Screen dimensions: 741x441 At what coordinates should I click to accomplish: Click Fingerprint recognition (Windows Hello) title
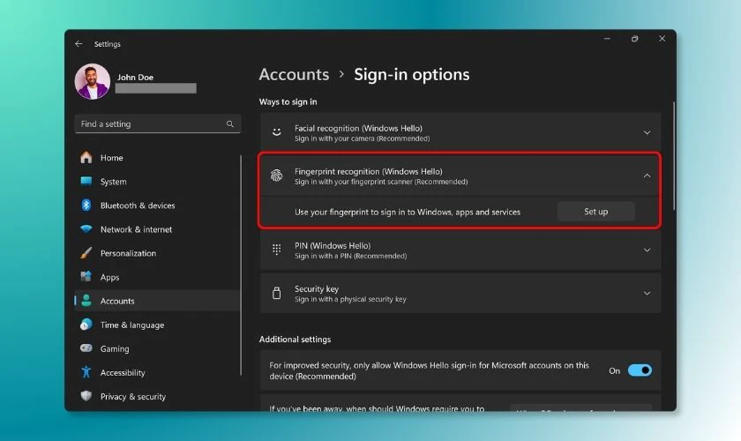pyautogui.click(x=369, y=172)
